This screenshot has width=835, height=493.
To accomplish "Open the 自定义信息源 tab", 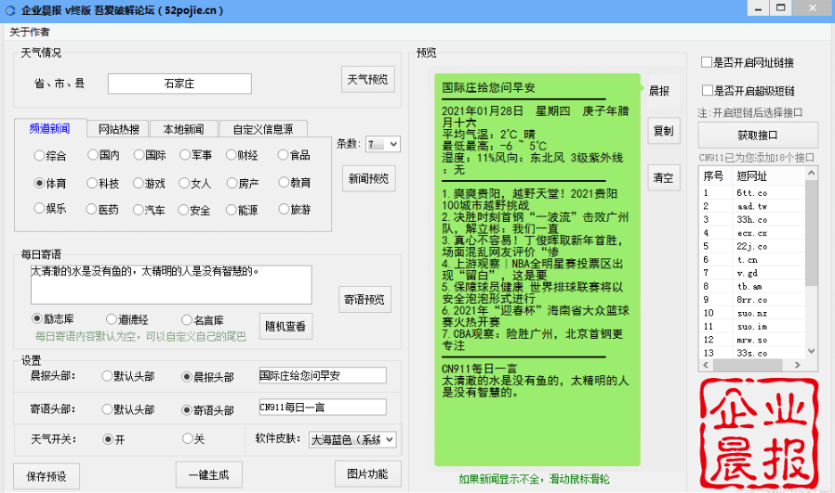I will click(x=262, y=129).
